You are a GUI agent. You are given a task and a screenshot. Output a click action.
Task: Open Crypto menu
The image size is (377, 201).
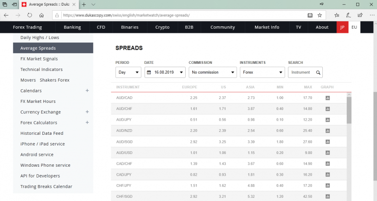pos(162,27)
